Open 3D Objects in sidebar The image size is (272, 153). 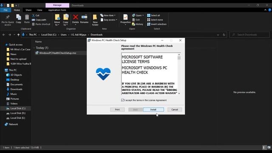[16, 75]
